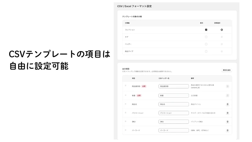Viewport: 252px width, 142px height.
Task: Click the 必須 badge beside 数量
Action: click(x=139, y=96)
